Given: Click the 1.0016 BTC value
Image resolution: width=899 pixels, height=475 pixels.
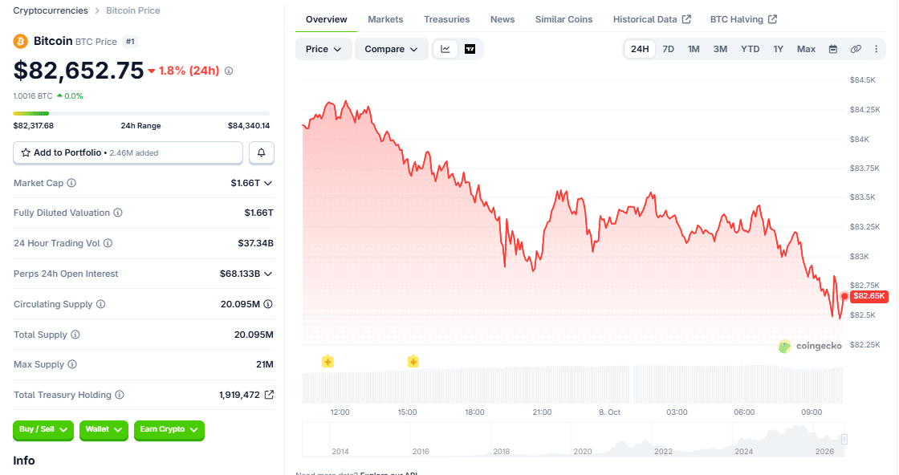Looking at the screenshot, I should 33,96.
